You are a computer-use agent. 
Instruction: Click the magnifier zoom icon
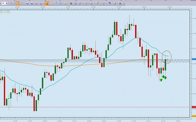[x=41, y=3]
